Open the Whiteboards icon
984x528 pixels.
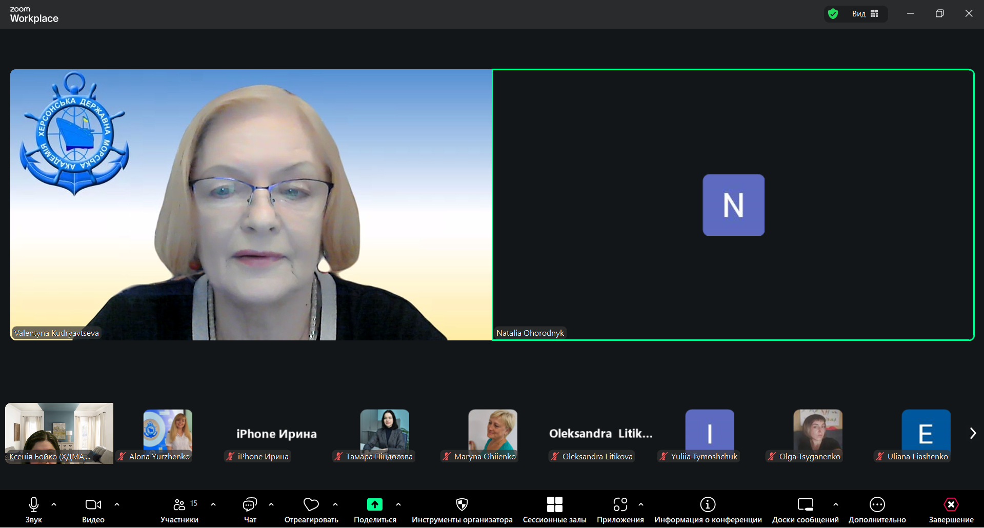pyautogui.click(x=805, y=505)
